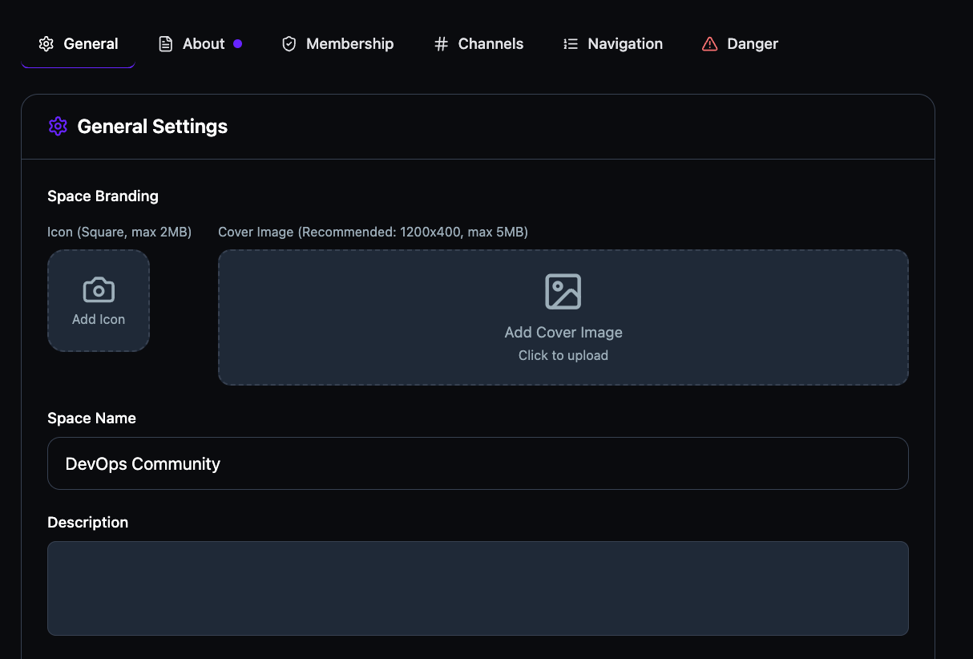This screenshot has width=973, height=659.
Task: Go to the Navigation tab
Action: [x=612, y=44]
